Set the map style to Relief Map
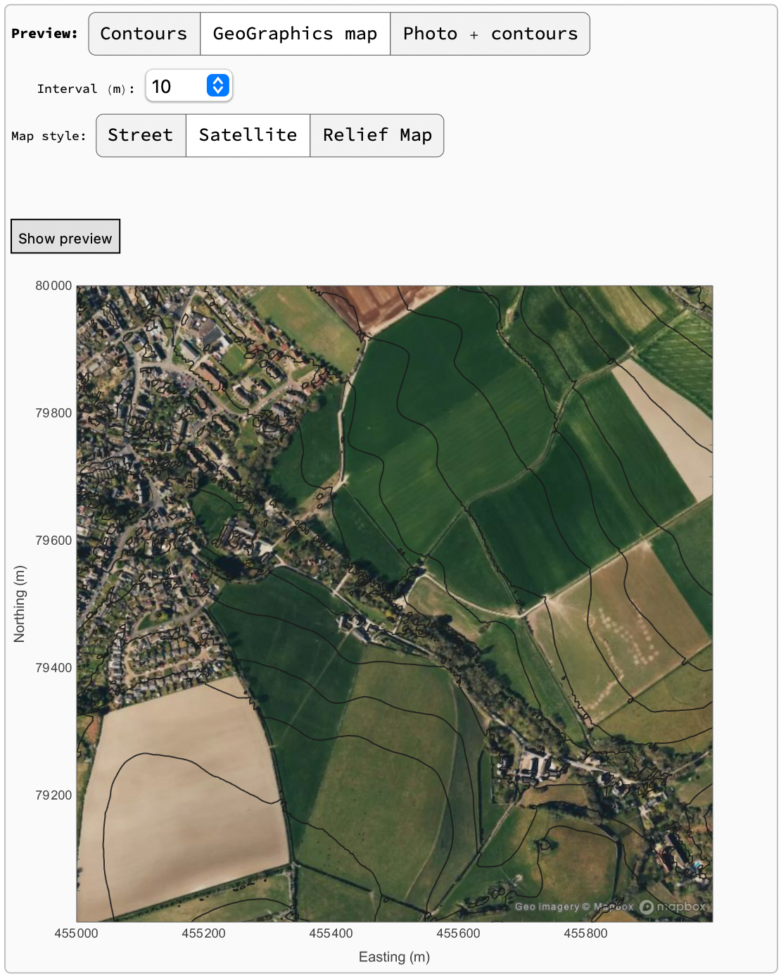The width and height of the screenshot is (781, 977). pyautogui.click(x=377, y=135)
